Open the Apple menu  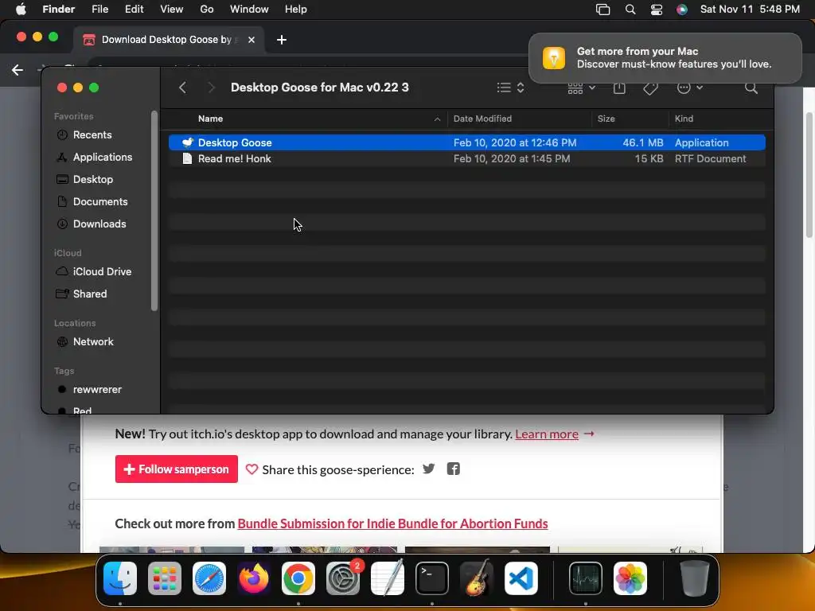(21, 10)
